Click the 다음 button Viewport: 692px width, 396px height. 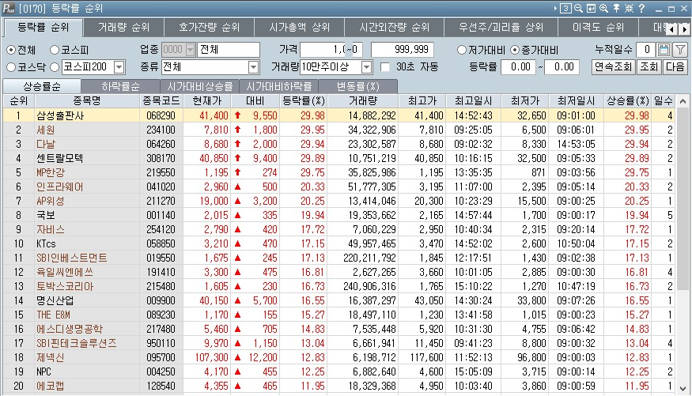[675, 67]
